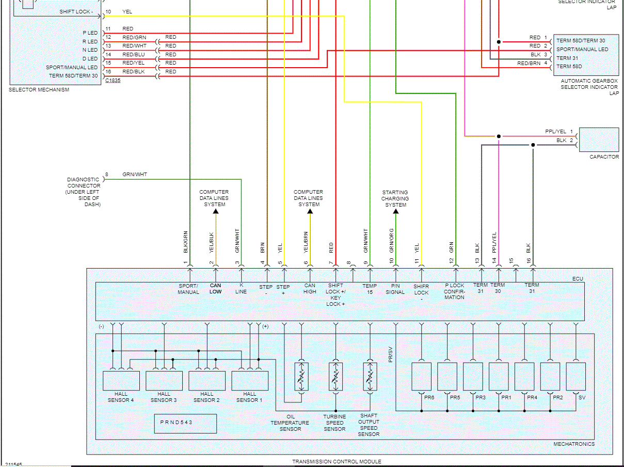Click the P LOCK CONFIRMATION pin label
624x467 pixels.
(x=455, y=291)
